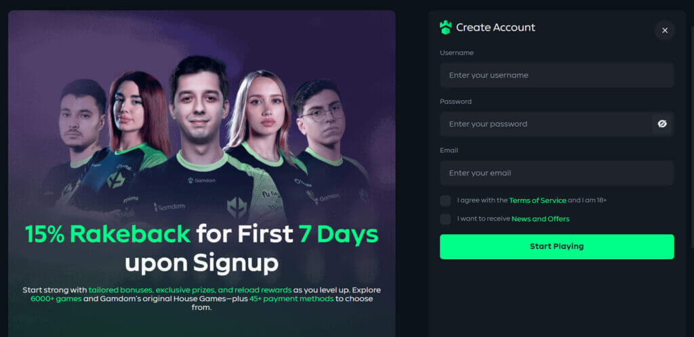The width and height of the screenshot is (694, 337).
Task: Click the Gamdom logo beside Create Account
Action: pyautogui.click(x=445, y=27)
